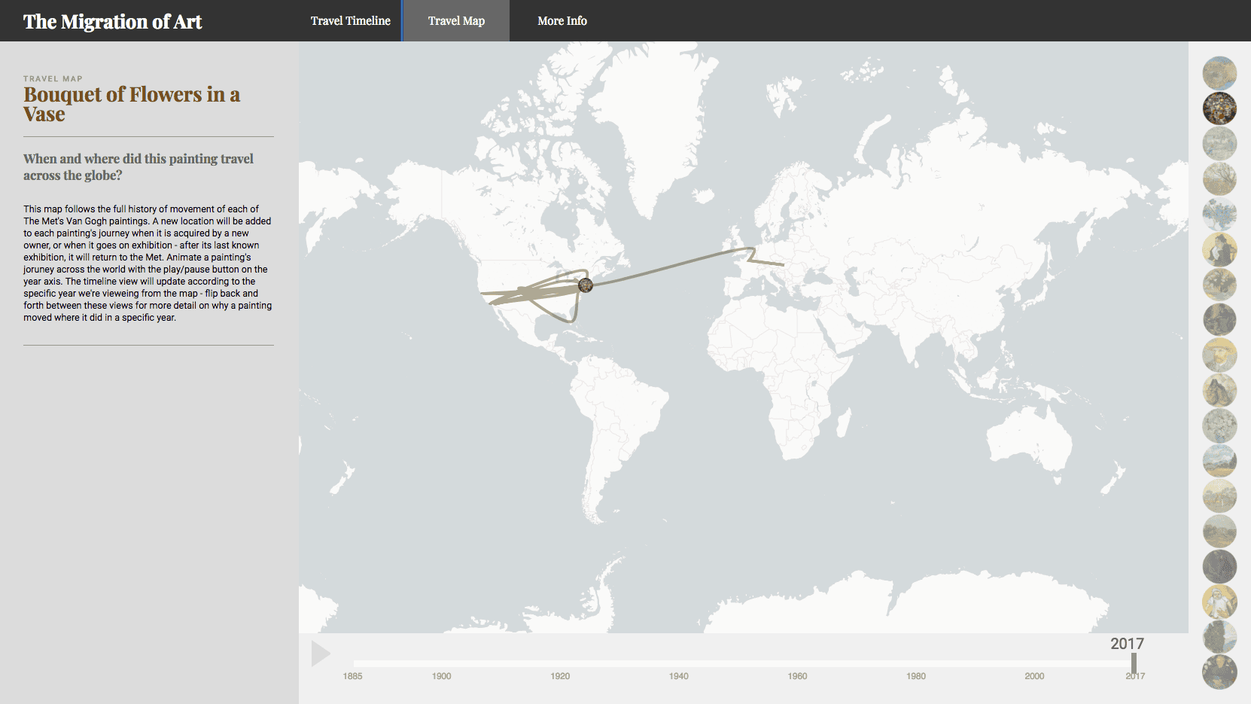Open the More Info tab

coord(562,21)
